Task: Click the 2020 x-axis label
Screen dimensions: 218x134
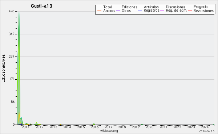Action: (149, 127)
